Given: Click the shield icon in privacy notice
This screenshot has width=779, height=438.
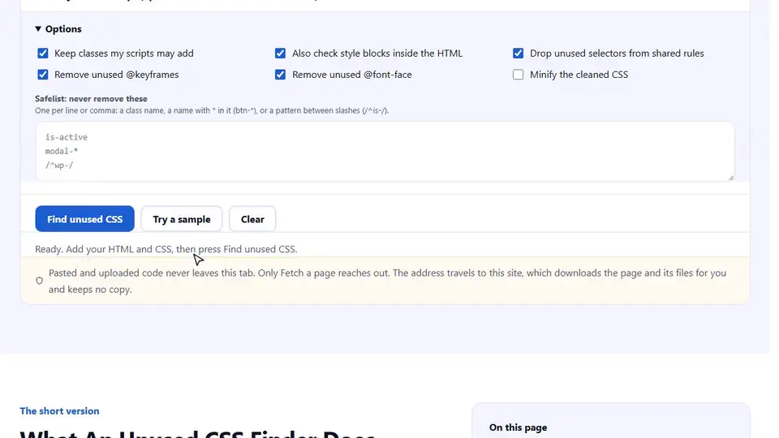Looking at the screenshot, I should (x=39, y=281).
